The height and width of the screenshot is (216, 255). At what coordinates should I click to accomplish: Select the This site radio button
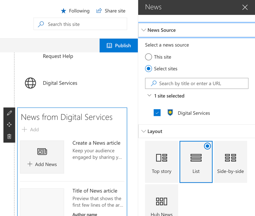pyautogui.click(x=148, y=57)
